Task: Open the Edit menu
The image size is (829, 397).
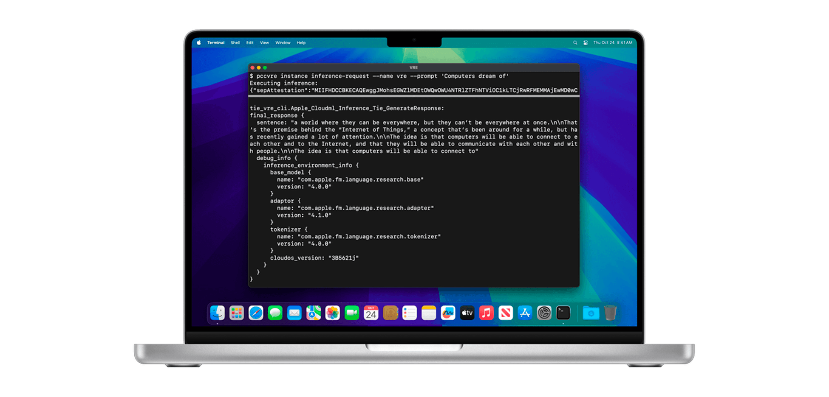Action: pos(250,42)
